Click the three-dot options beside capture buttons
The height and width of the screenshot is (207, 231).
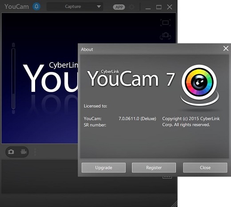pos(35,152)
